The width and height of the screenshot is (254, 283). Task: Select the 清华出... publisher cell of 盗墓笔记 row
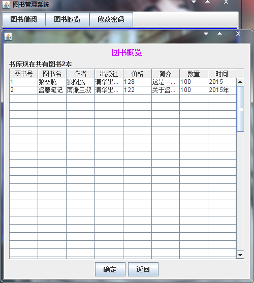pos(109,90)
